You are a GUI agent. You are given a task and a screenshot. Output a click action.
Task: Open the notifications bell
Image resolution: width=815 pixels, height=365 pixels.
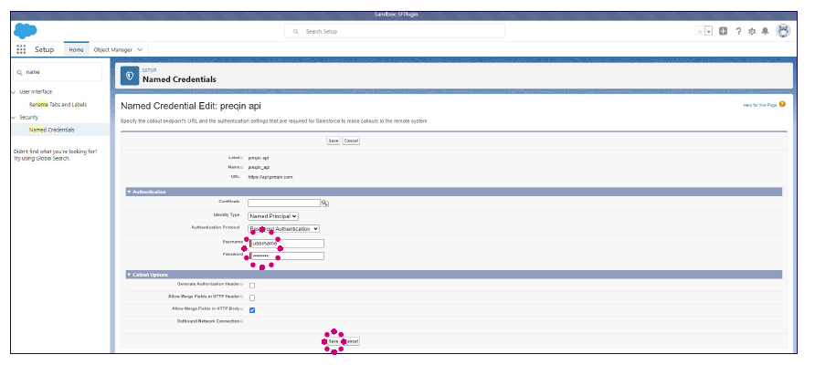[765, 31]
